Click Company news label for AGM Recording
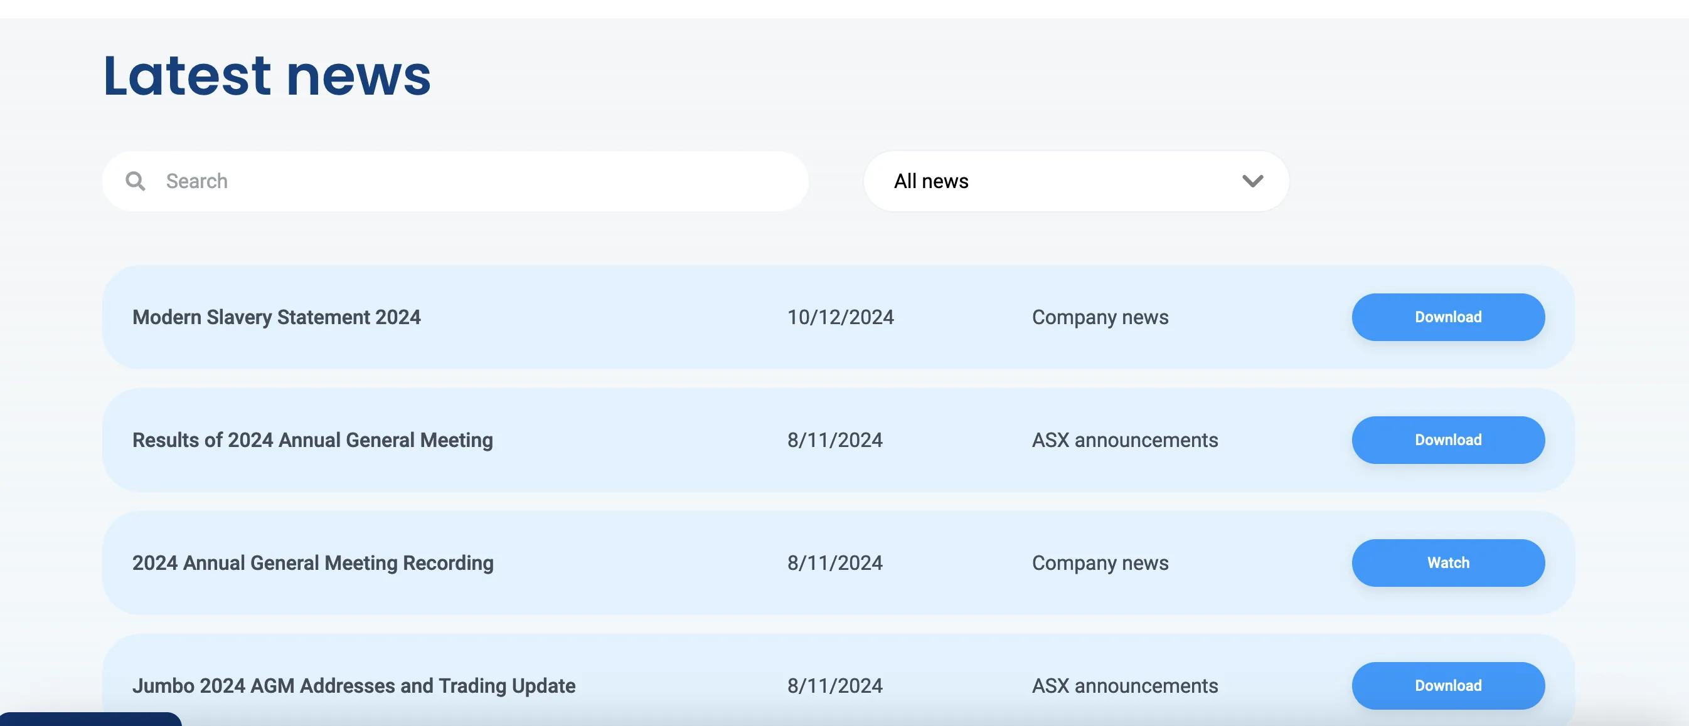 (x=1100, y=563)
